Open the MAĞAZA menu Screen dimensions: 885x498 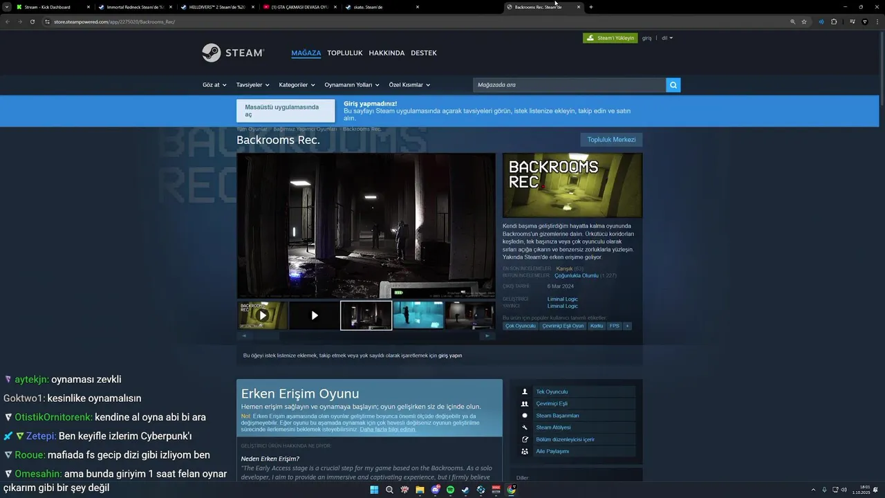(x=306, y=53)
